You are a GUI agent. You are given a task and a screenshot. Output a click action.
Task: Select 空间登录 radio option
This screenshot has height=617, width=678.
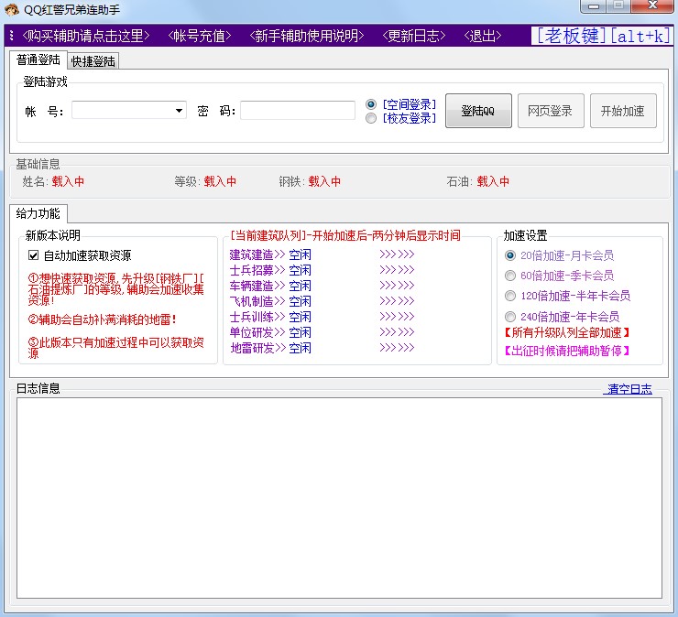click(371, 103)
